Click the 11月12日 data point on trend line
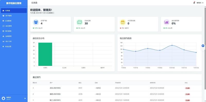 tap(196, 52)
